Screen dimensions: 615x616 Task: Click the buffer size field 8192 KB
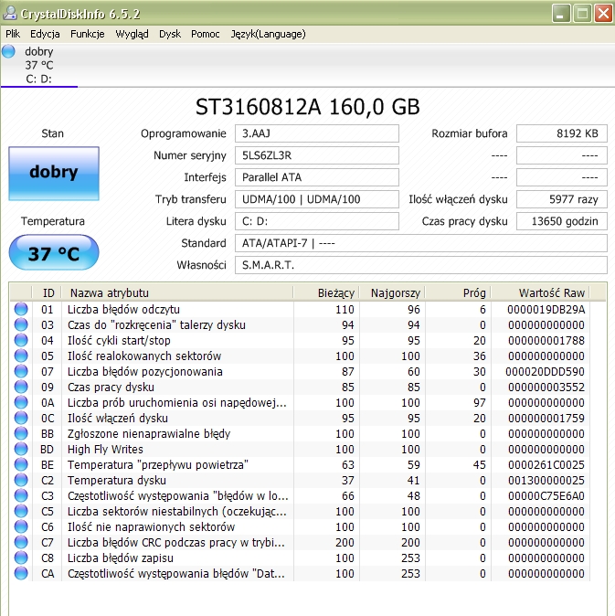point(562,133)
